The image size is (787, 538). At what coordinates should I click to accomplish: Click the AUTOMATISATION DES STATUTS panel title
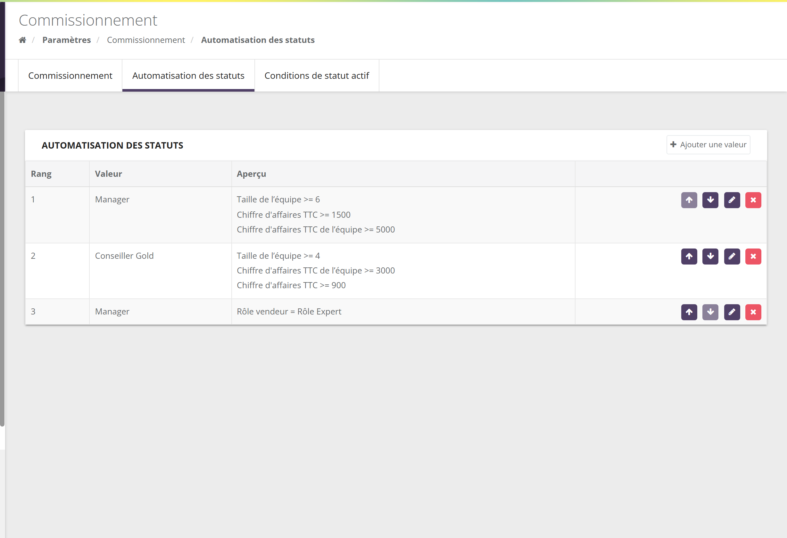[112, 145]
